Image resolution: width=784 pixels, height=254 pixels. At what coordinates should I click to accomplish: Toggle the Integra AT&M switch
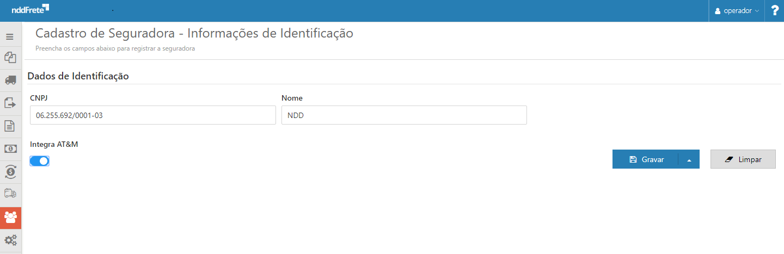pyautogui.click(x=40, y=161)
